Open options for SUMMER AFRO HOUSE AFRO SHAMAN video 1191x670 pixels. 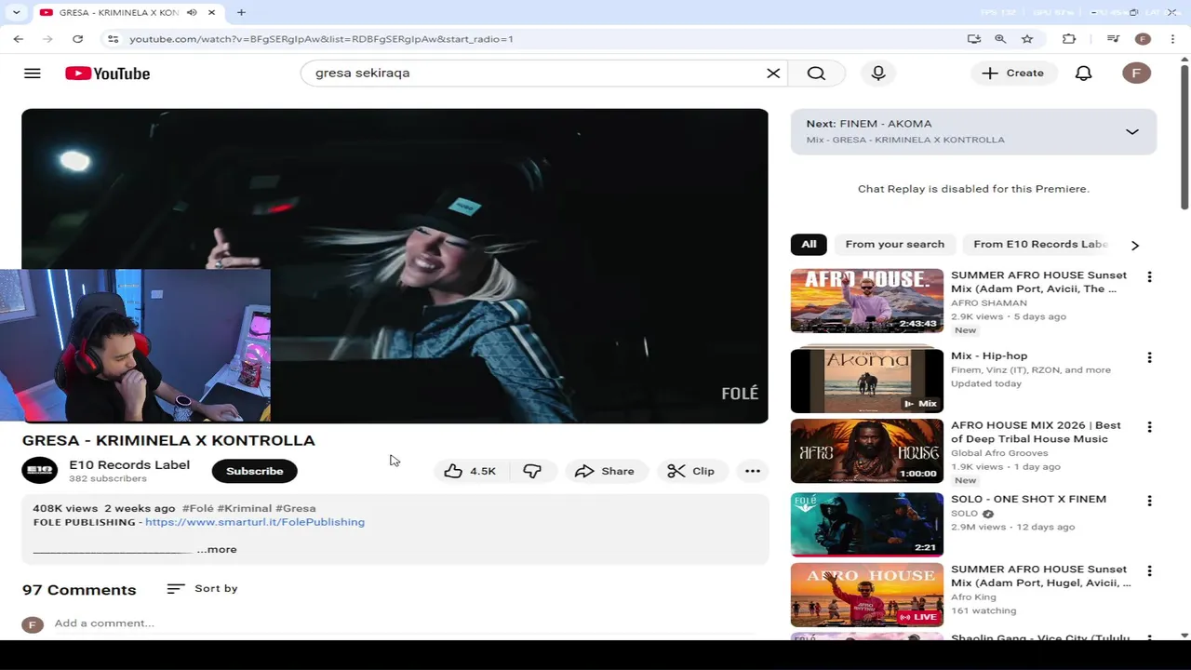tap(1149, 277)
